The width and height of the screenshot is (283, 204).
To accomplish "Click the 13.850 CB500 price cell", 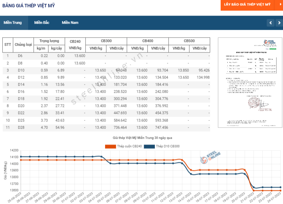I will [x=183, y=70].
